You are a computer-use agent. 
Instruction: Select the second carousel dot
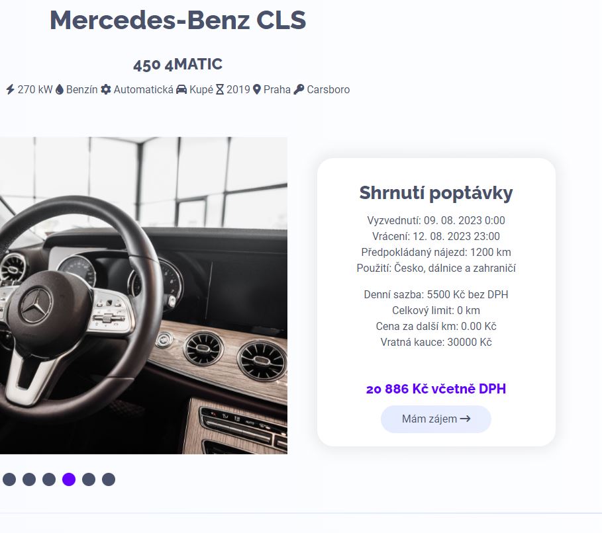[29, 479]
